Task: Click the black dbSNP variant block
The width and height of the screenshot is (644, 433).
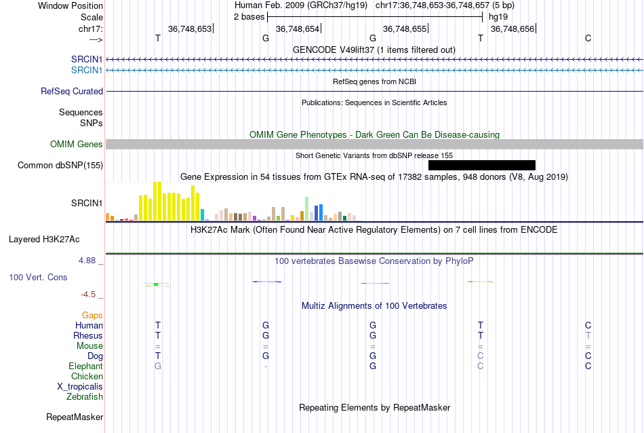Action: point(482,166)
